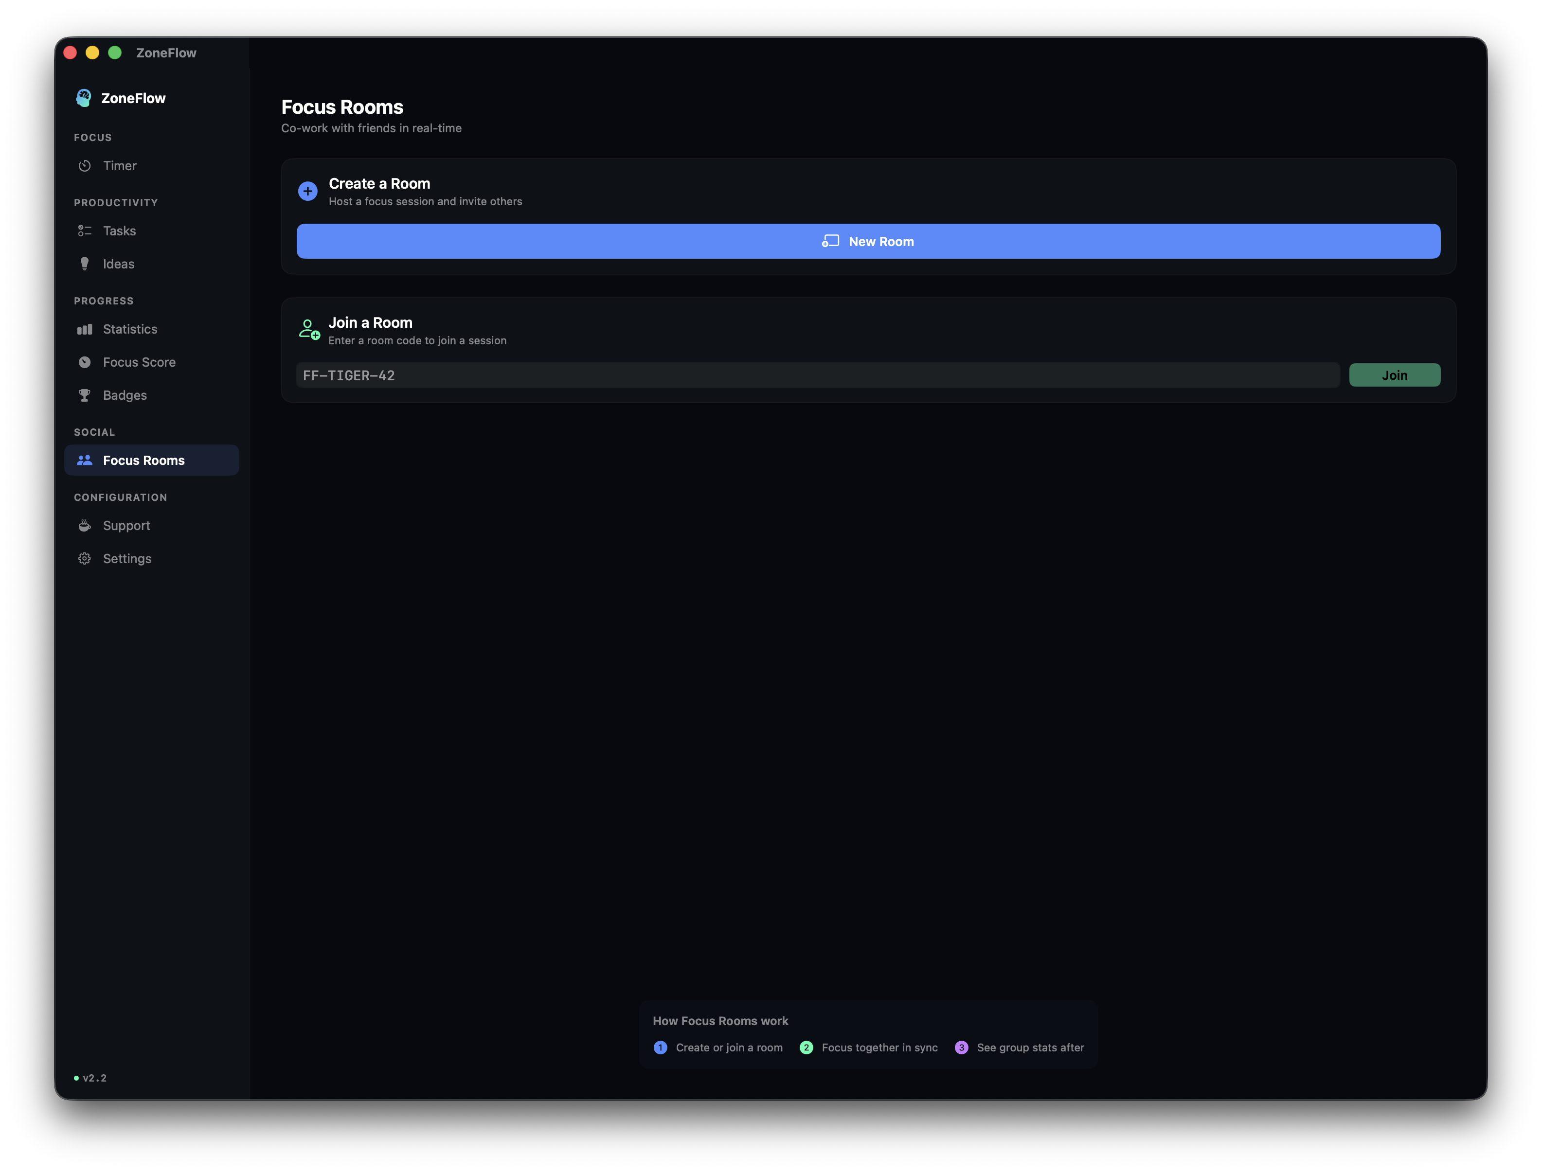Image resolution: width=1542 pixels, height=1172 pixels.
Task: Click the Join button
Action: [x=1394, y=374]
